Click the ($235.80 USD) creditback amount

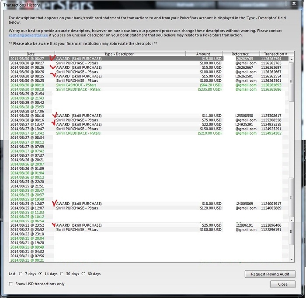209,89
